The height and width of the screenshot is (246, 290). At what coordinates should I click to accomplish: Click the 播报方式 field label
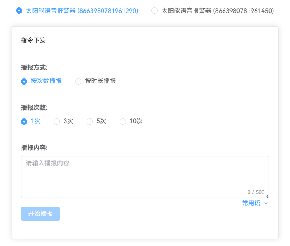[x=34, y=67]
